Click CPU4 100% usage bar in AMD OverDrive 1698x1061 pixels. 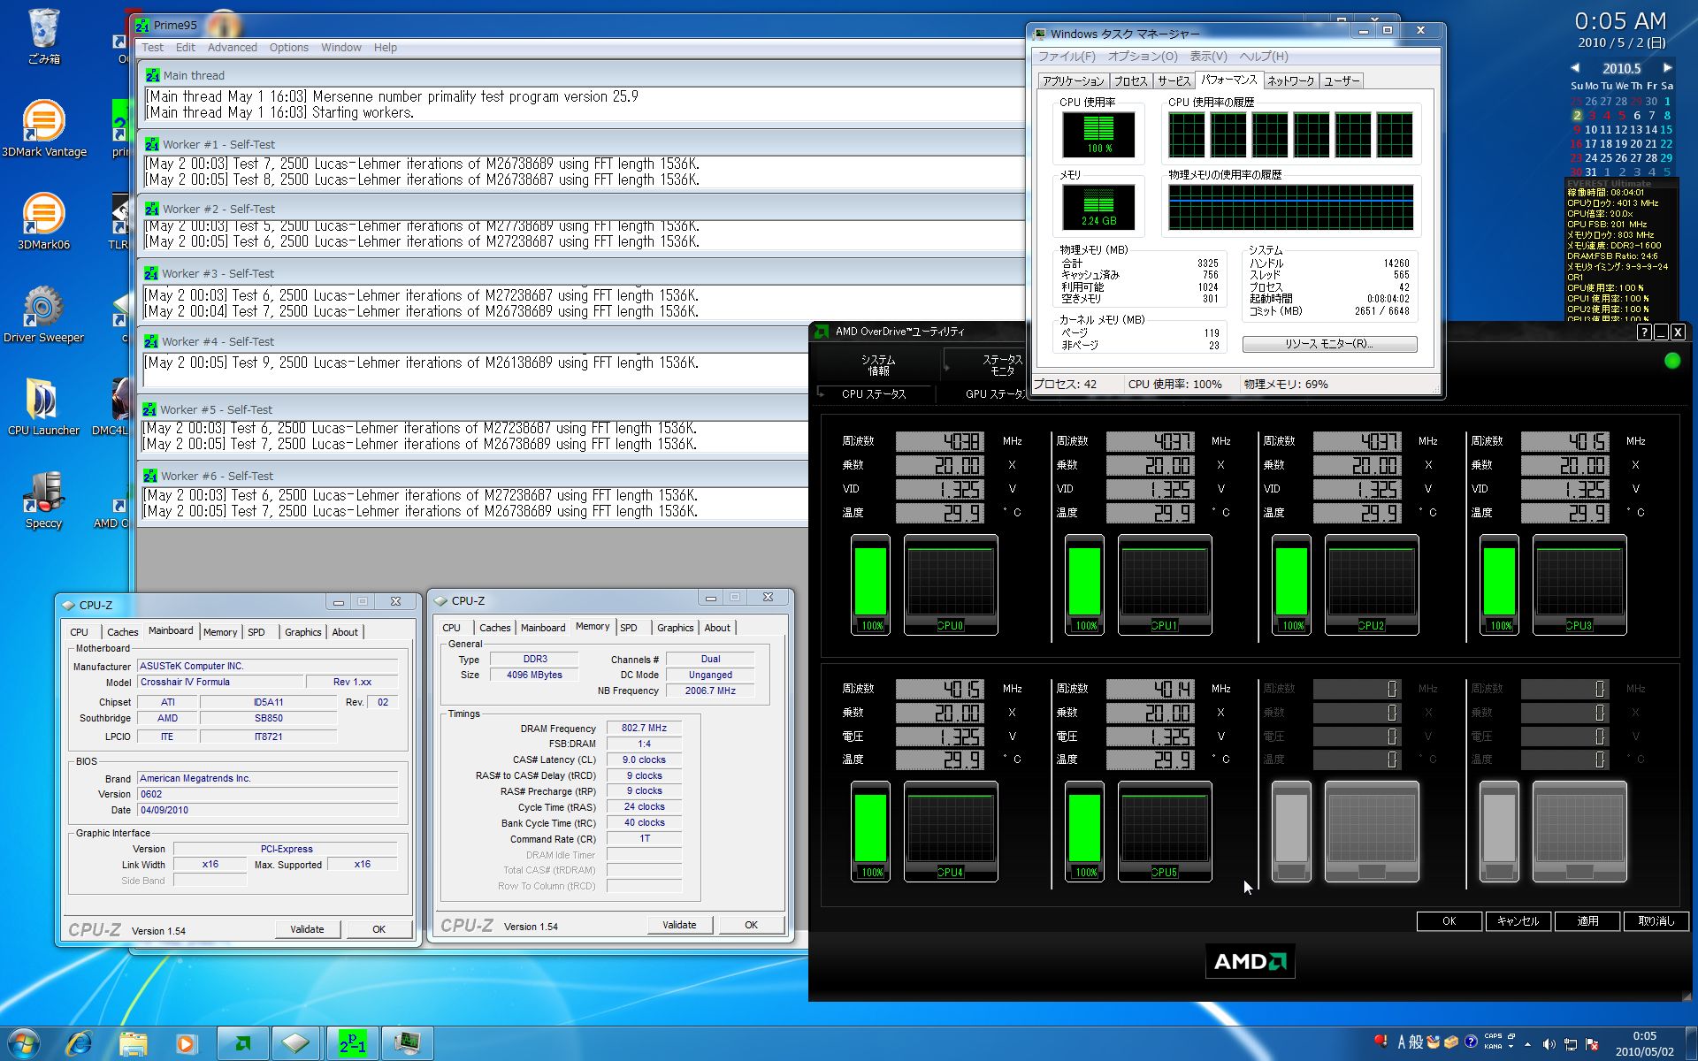click(x=870, y=832)
